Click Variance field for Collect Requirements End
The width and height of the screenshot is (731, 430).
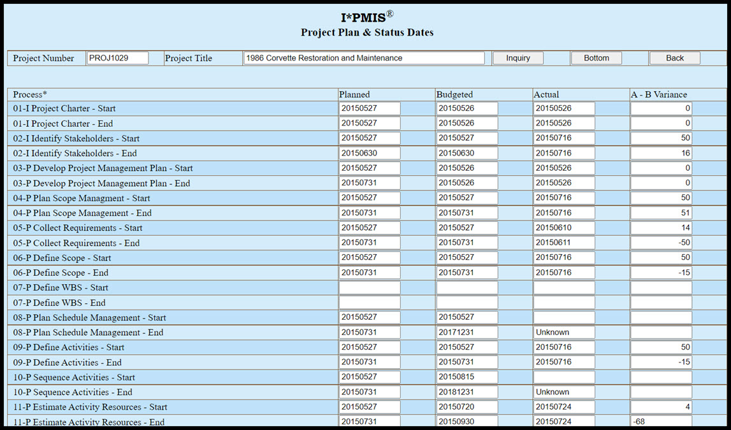661,243
